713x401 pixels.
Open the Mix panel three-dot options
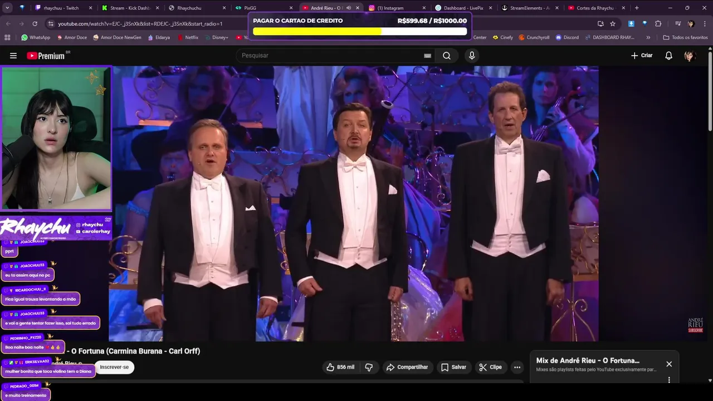[669, 380]
